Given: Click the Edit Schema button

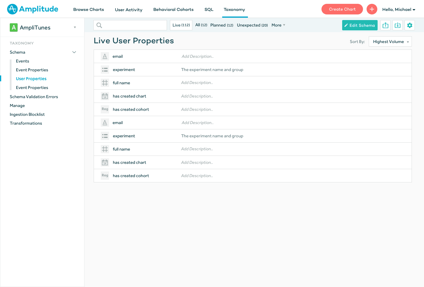Looking at the screenshot, I should click(360, 25).
